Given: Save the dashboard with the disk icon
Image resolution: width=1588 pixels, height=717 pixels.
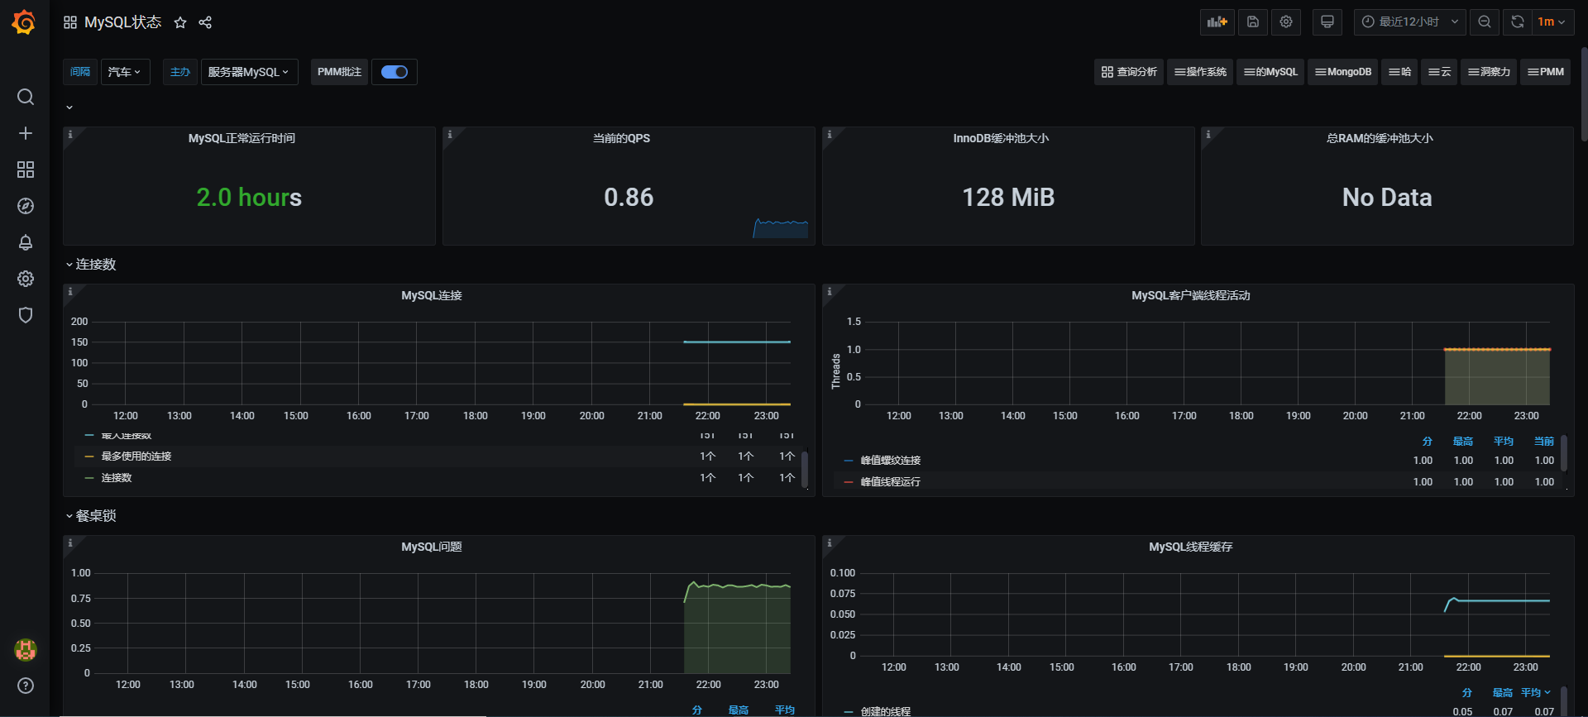Looking at the screenshot, I should pyautogui.click(x=1253, y=22).
